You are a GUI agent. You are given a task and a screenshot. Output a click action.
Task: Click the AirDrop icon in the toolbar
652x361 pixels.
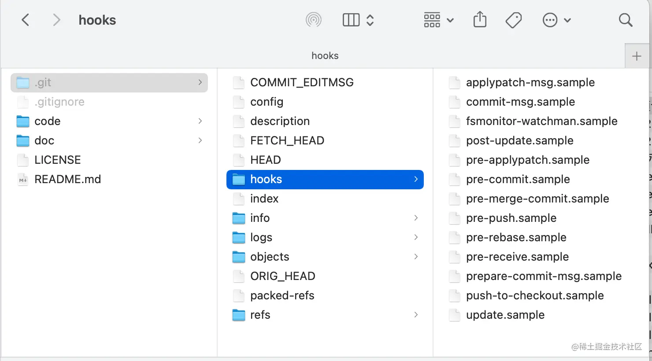pos(313,20)
